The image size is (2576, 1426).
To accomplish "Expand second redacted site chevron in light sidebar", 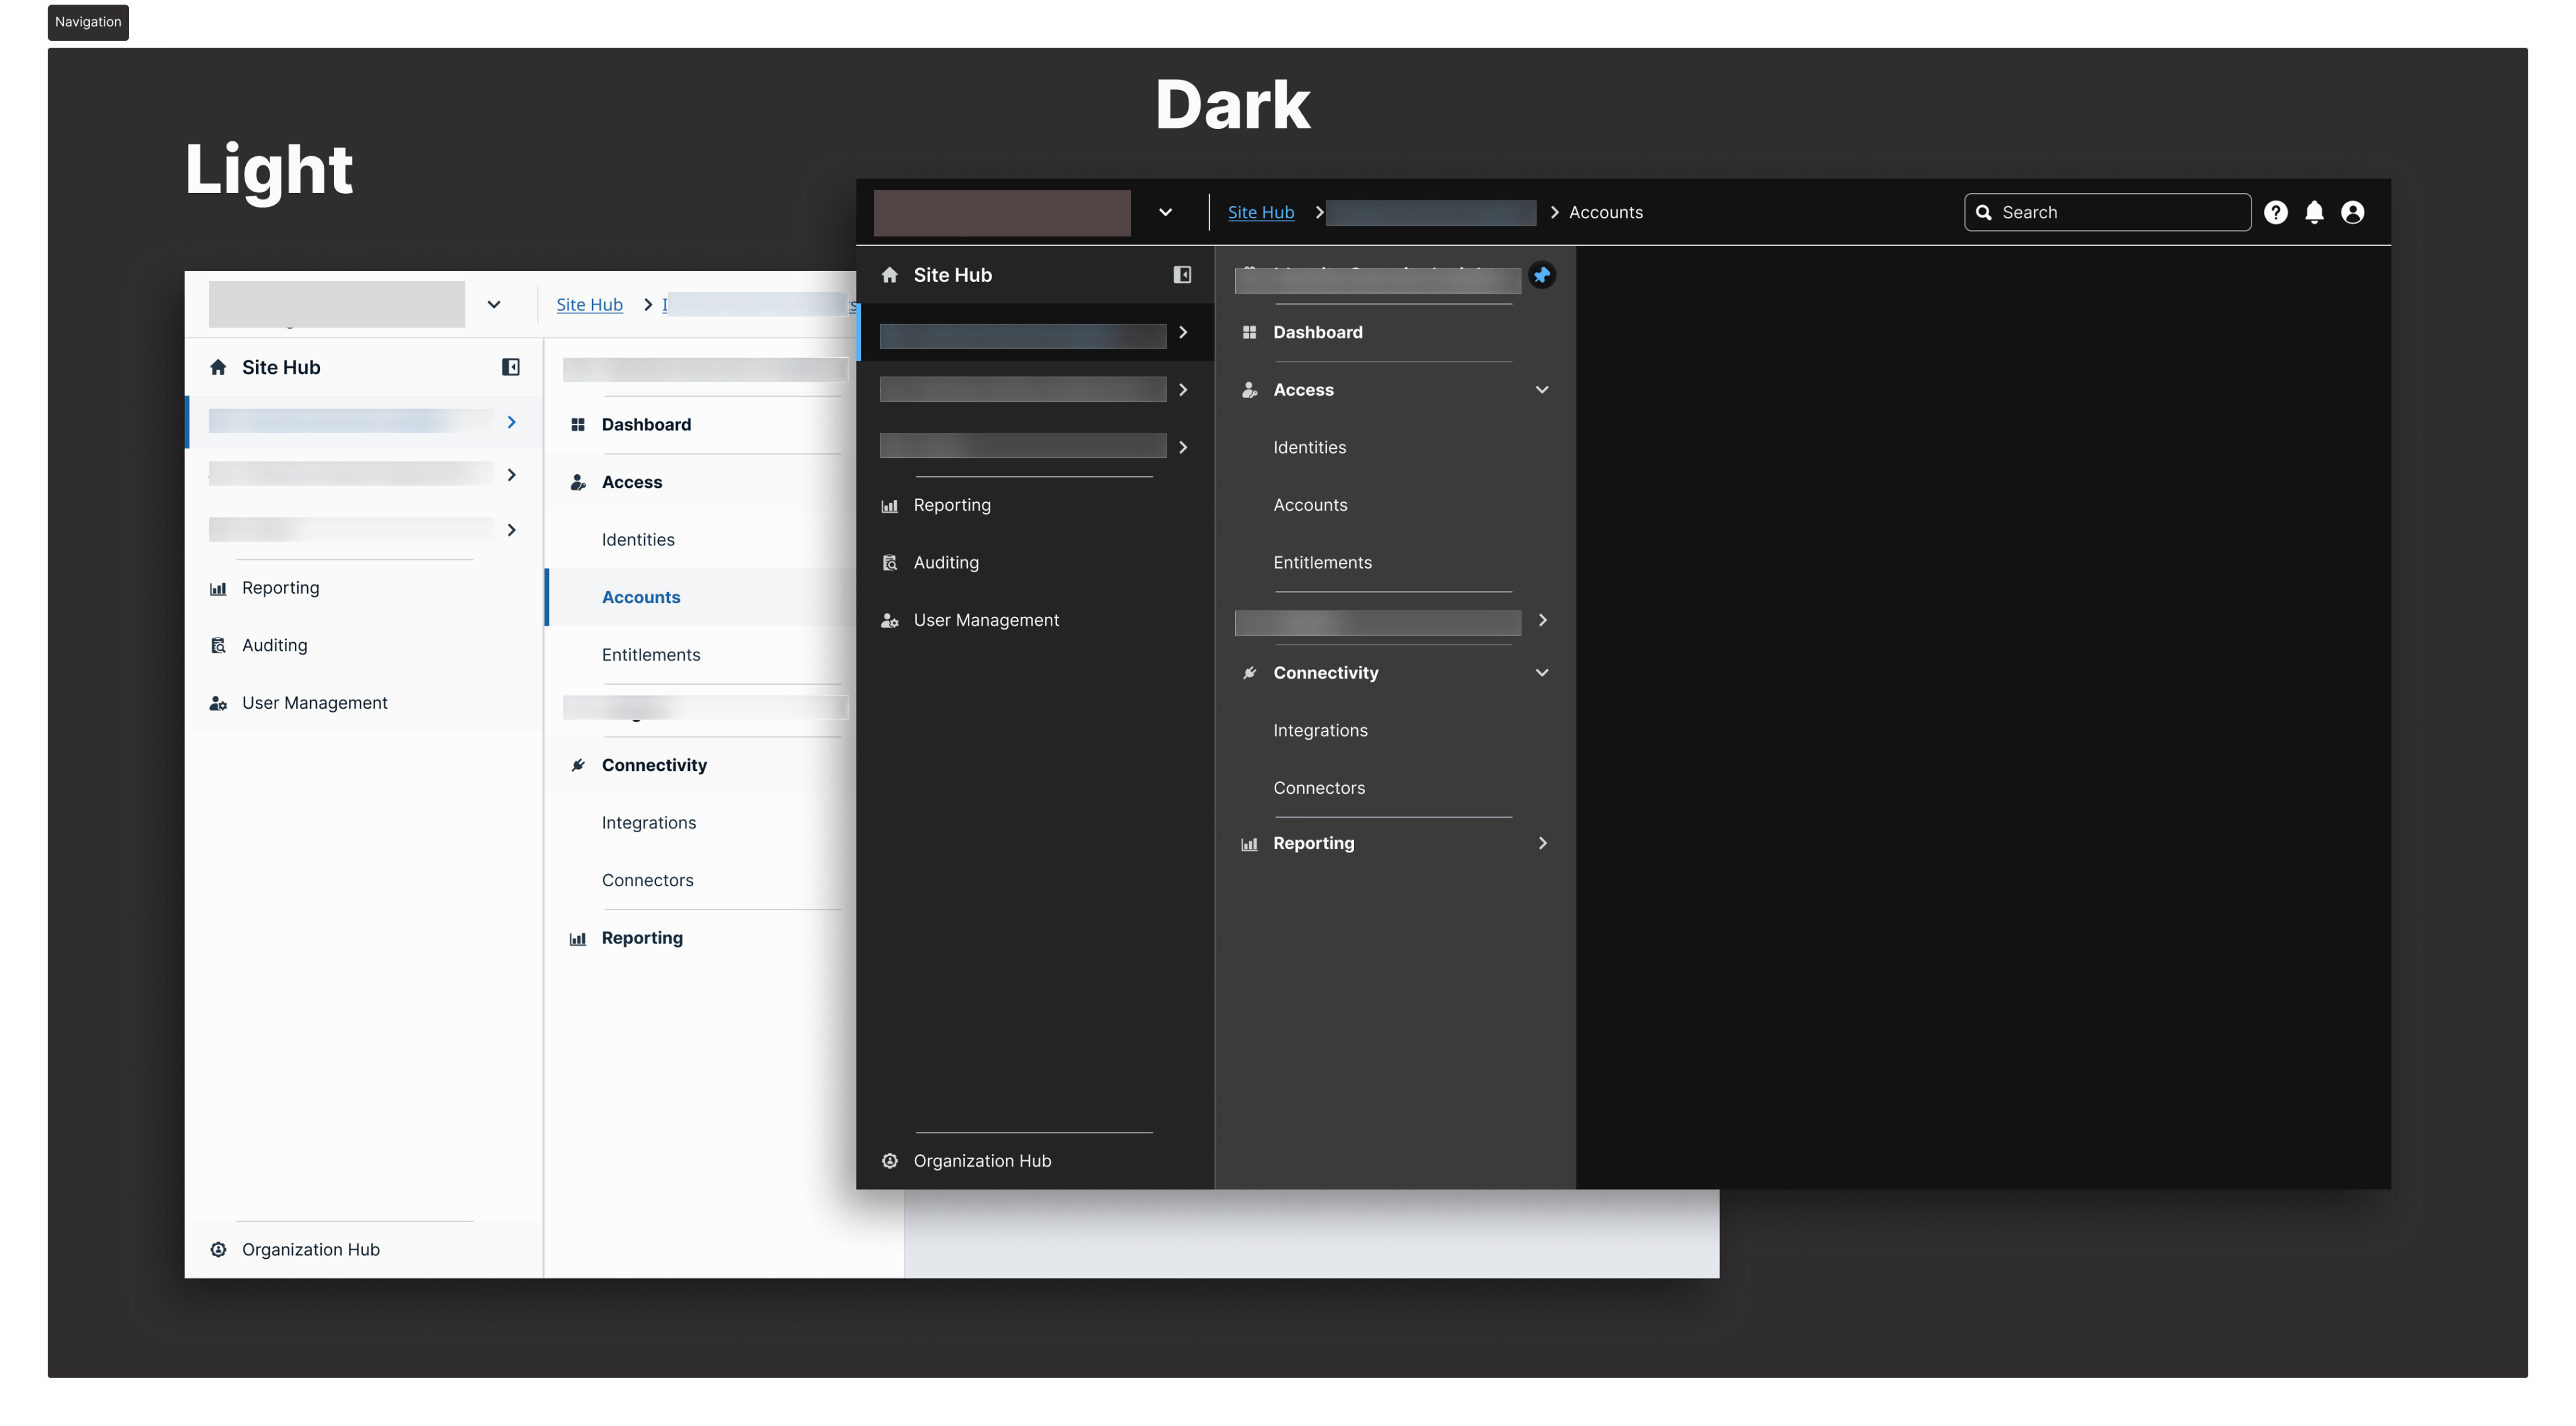I will [x=511, y=475].
